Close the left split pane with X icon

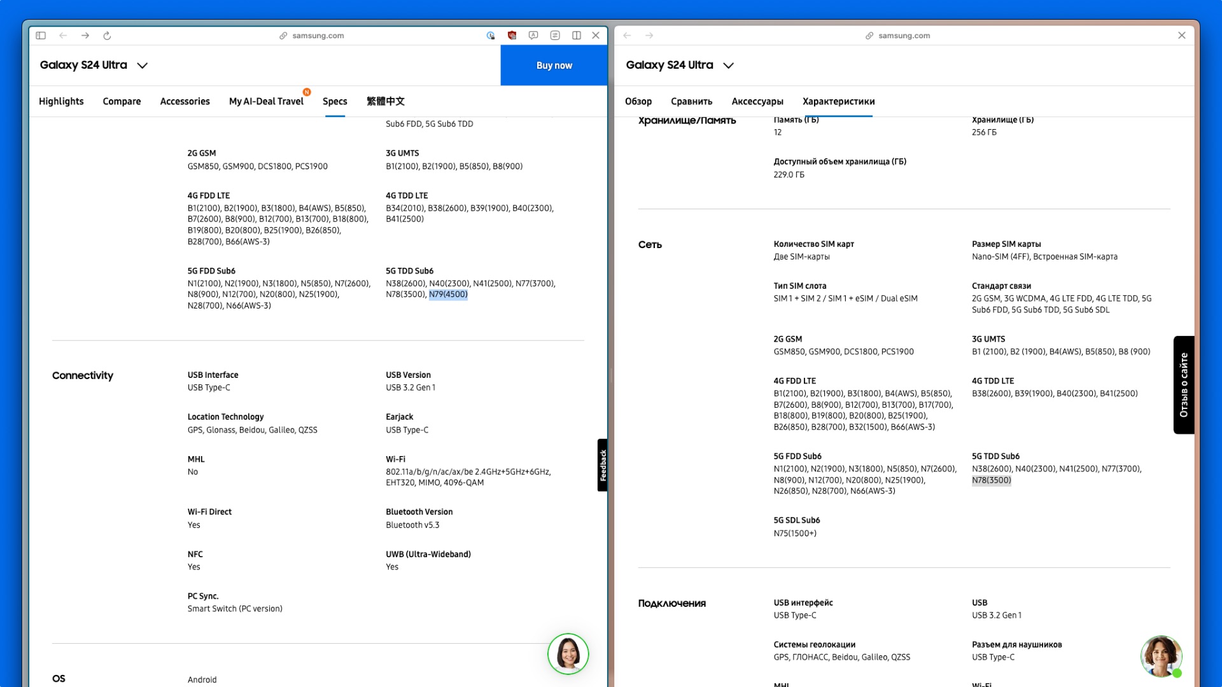pyautogui.click(x=596, y=36)
